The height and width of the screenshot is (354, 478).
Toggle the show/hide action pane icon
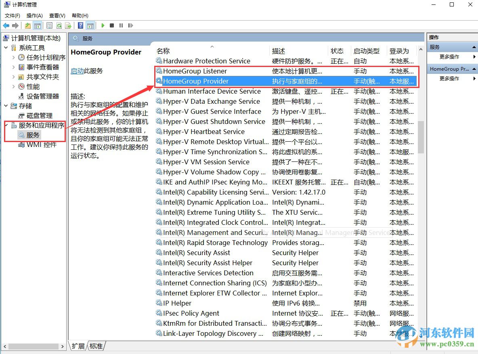tap(90, 25)
